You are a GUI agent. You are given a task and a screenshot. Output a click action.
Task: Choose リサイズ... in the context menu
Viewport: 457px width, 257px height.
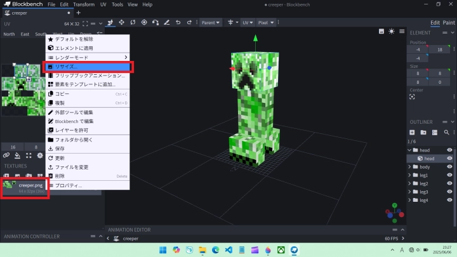[88, 66]
